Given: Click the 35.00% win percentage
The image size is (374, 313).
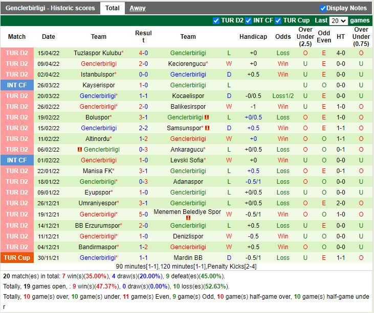Looking at the screenshot, I should (x=96, y=276).
